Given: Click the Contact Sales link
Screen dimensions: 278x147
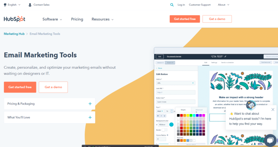Looking at the screenshot, I should pyautogui.click(x=41, y=5).
